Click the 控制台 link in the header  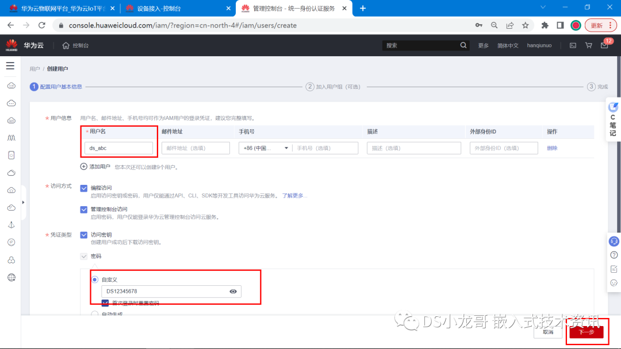80,45
